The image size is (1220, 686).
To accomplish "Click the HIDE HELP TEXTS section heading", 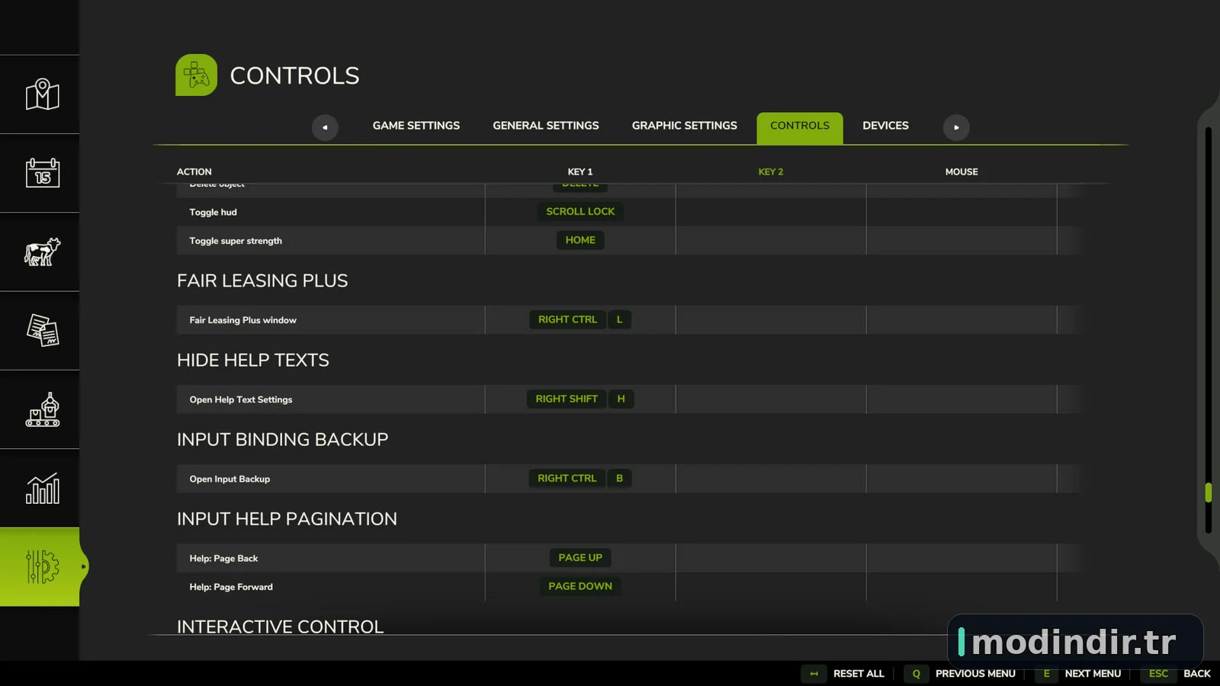I will coord(253,360).
